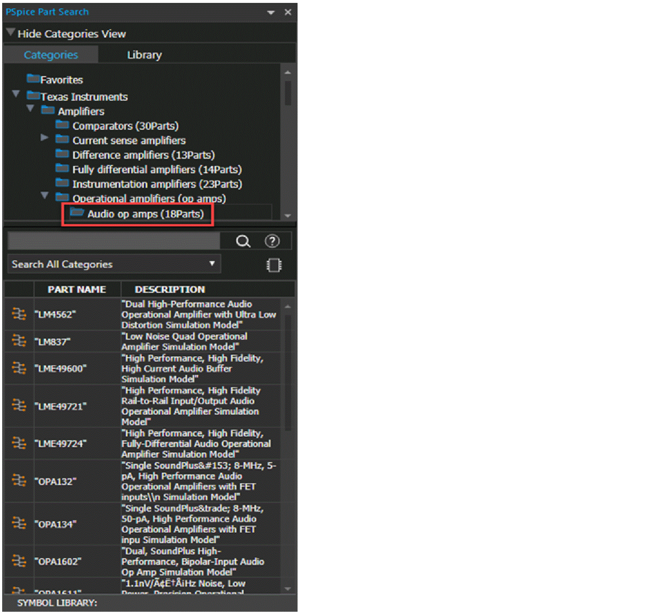Select the "LME49600" part name
Viewport: 652px width, 615px height.
tap(61, 368)
